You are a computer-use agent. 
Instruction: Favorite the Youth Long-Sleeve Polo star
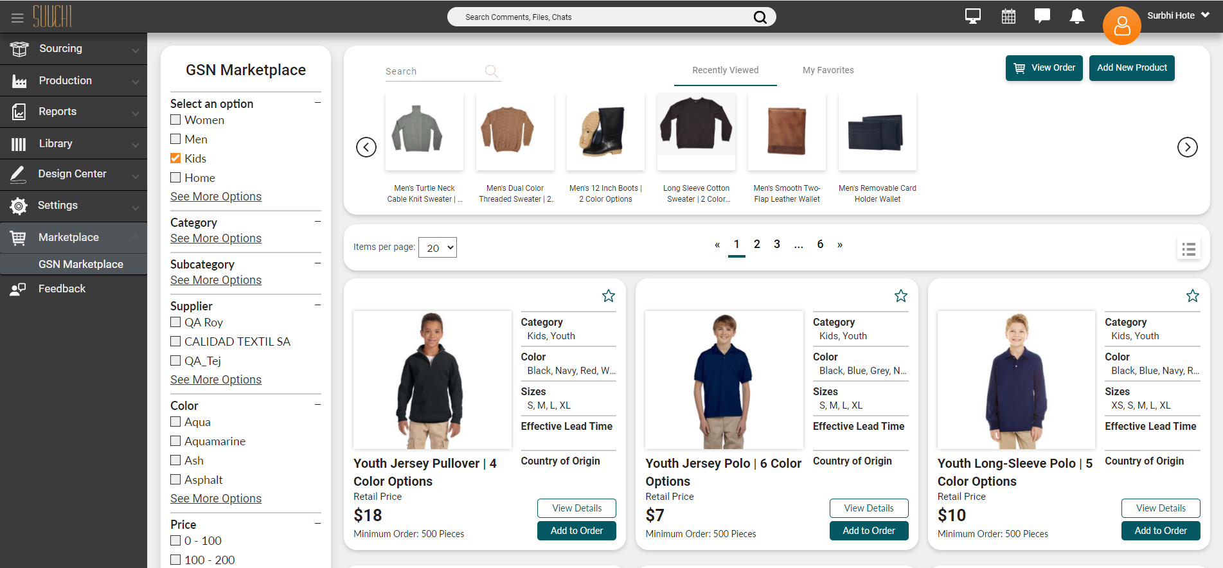click(1193, 296)
